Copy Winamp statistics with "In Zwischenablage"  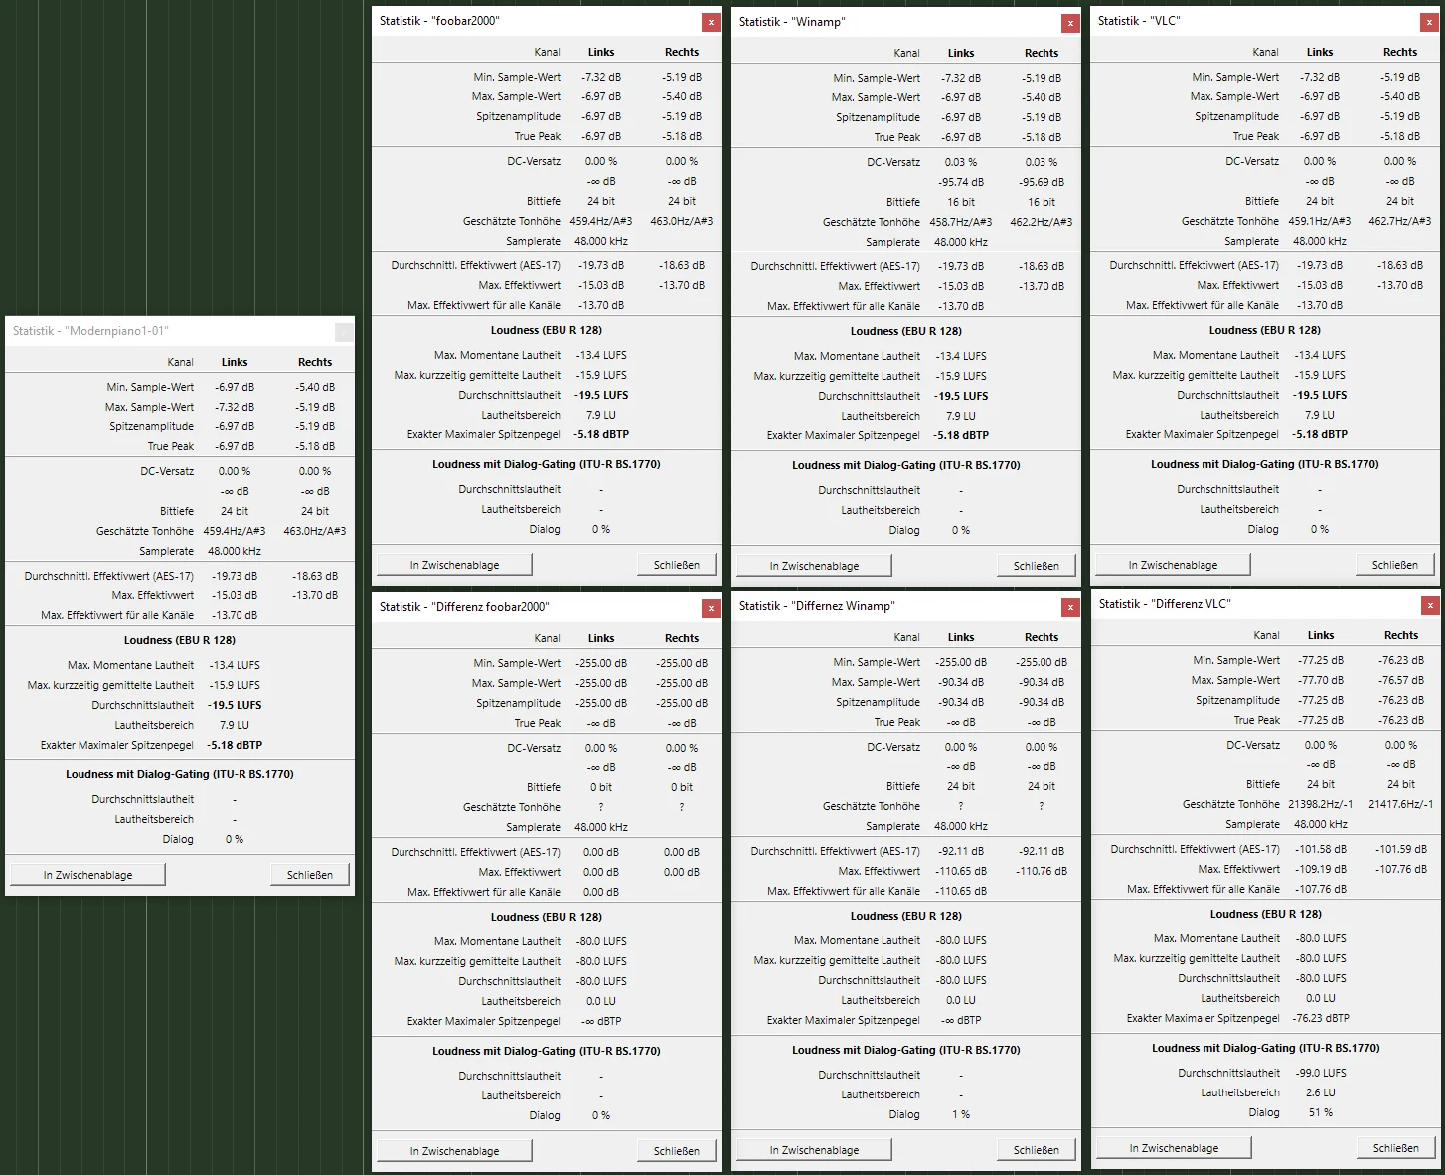coord(815,566)
